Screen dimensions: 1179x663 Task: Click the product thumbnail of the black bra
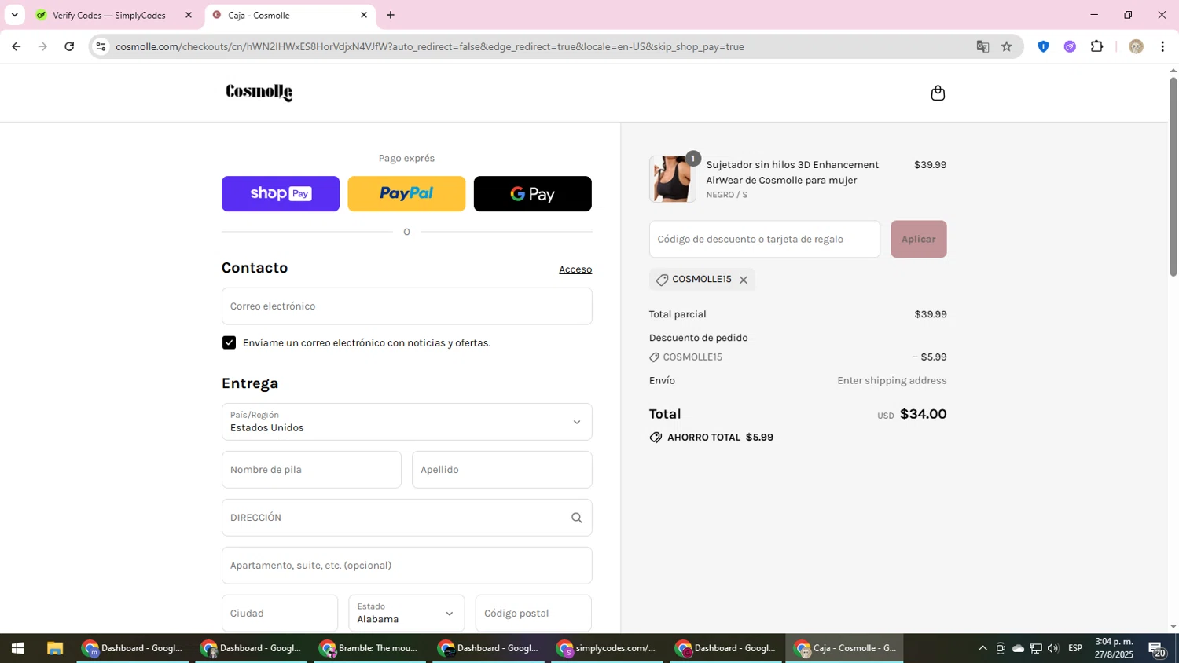click(672, 179)
